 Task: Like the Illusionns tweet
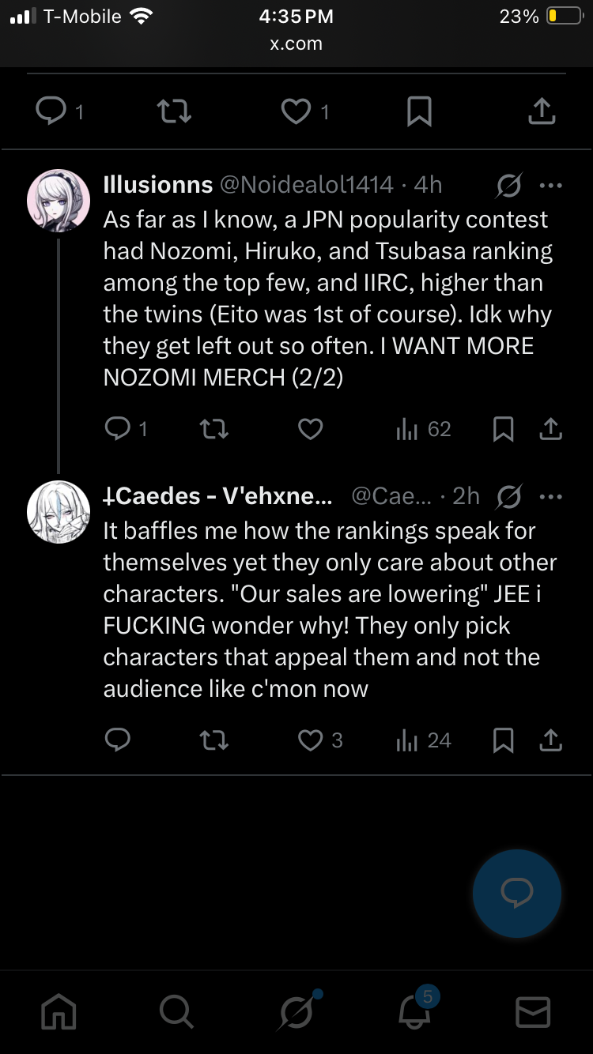pyautogui.click(x=310, y=429)
